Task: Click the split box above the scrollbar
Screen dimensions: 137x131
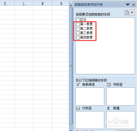Action: pos(71,2)
